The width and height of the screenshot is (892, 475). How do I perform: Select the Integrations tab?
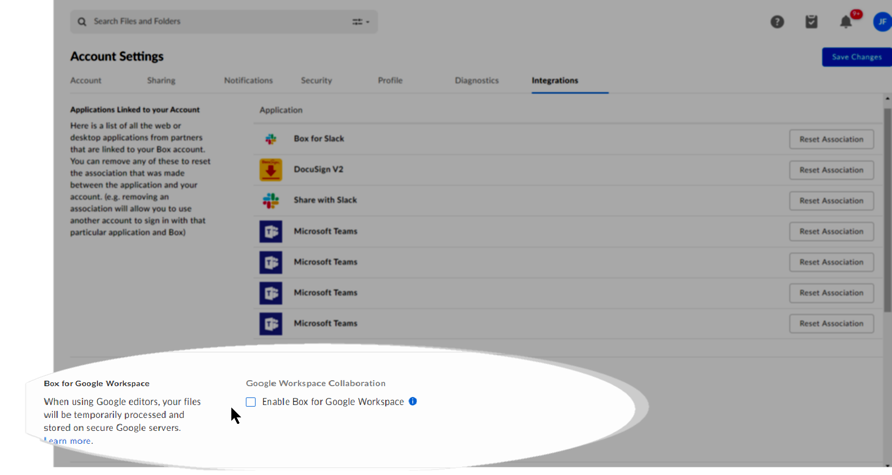tap(555, 80)
